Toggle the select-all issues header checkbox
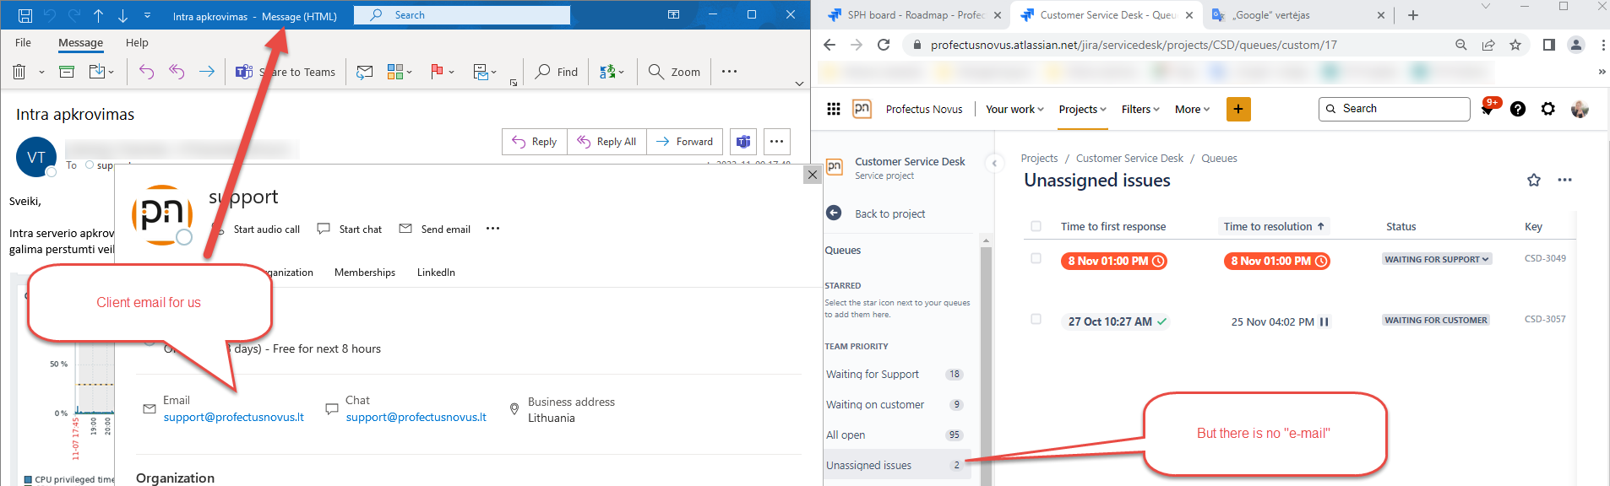 [1036, 226]
